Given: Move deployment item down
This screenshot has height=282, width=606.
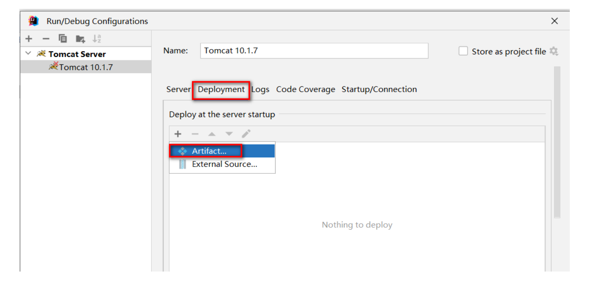Looking at the screenshot, I should coord(229,134).
